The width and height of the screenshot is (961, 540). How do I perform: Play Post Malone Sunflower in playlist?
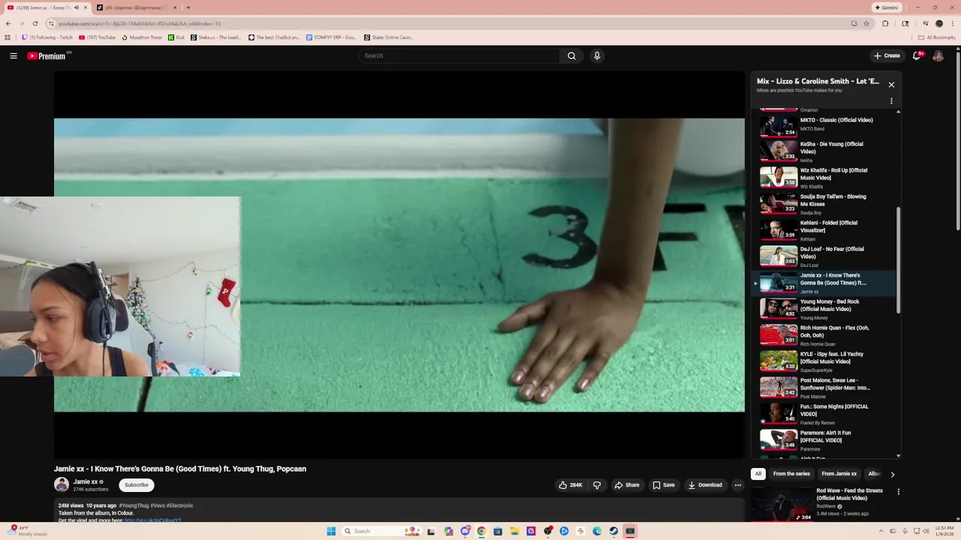[826, 387]
